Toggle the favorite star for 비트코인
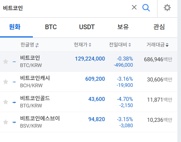 point(5,62)
